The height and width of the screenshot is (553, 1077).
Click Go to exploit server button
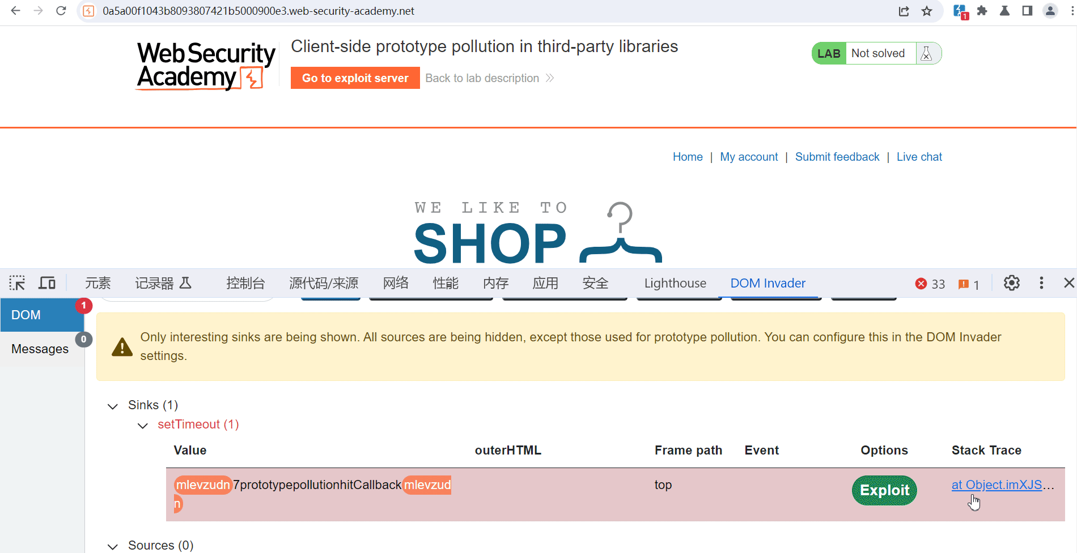355,78
